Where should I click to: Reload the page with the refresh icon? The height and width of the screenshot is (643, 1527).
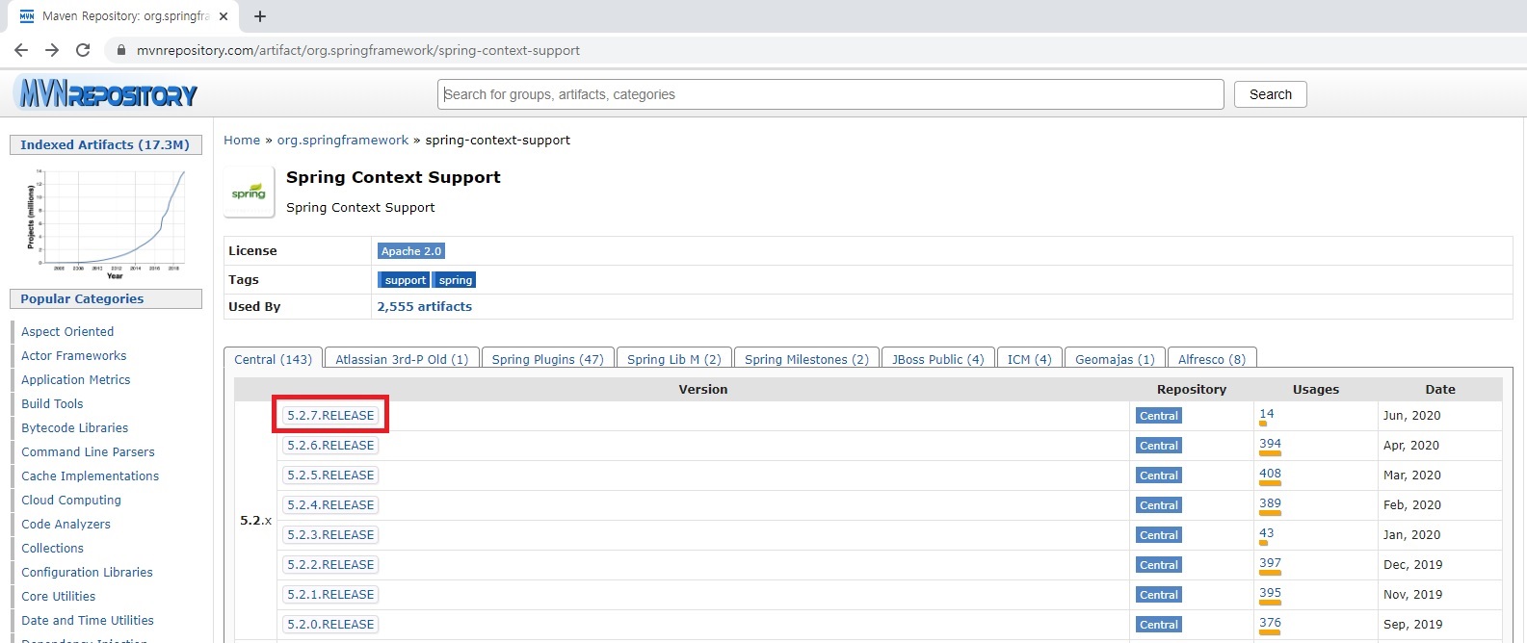(x=83, y=50)
